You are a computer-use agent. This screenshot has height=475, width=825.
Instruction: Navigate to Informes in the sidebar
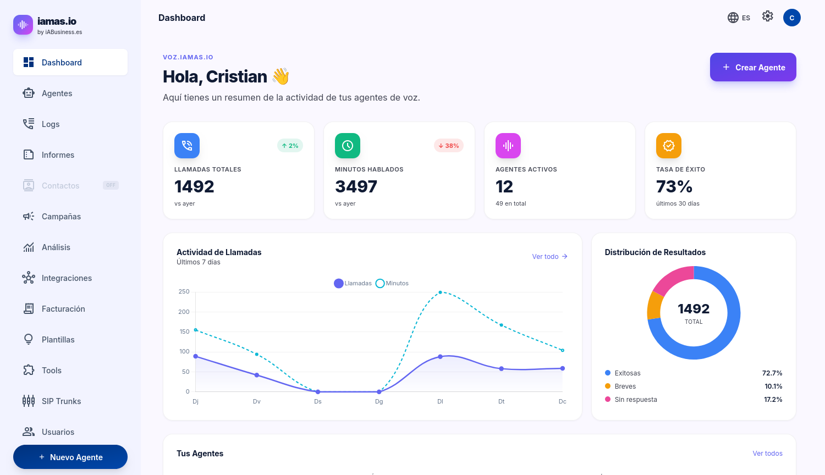coord(70,154)
